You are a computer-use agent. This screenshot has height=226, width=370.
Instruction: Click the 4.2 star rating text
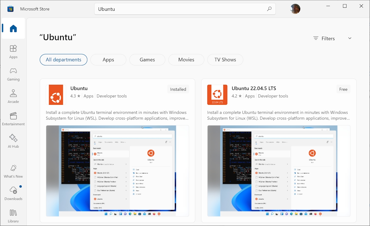click(x=236, y=96)
